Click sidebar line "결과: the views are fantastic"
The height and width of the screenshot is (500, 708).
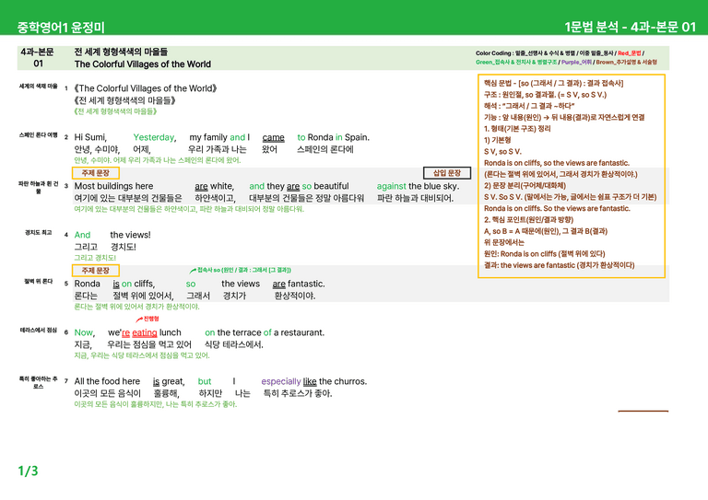tap(560, 265)
